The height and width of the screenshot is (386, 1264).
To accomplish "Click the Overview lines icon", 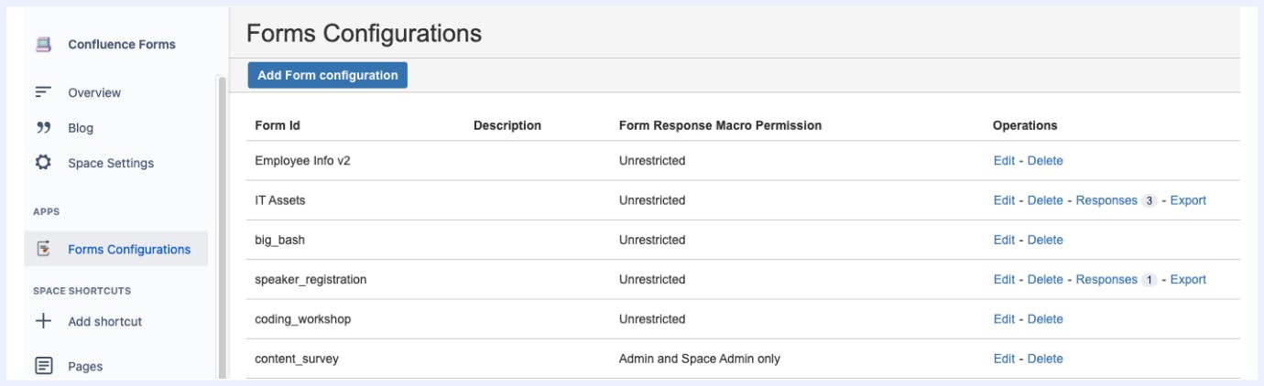I will click(43, 92).
